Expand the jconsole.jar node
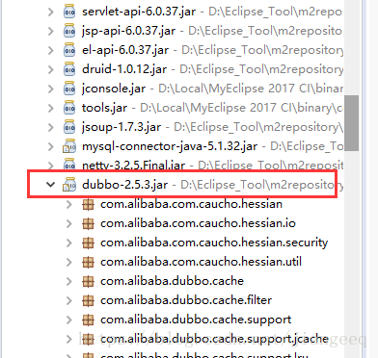 tap(51, 89)
